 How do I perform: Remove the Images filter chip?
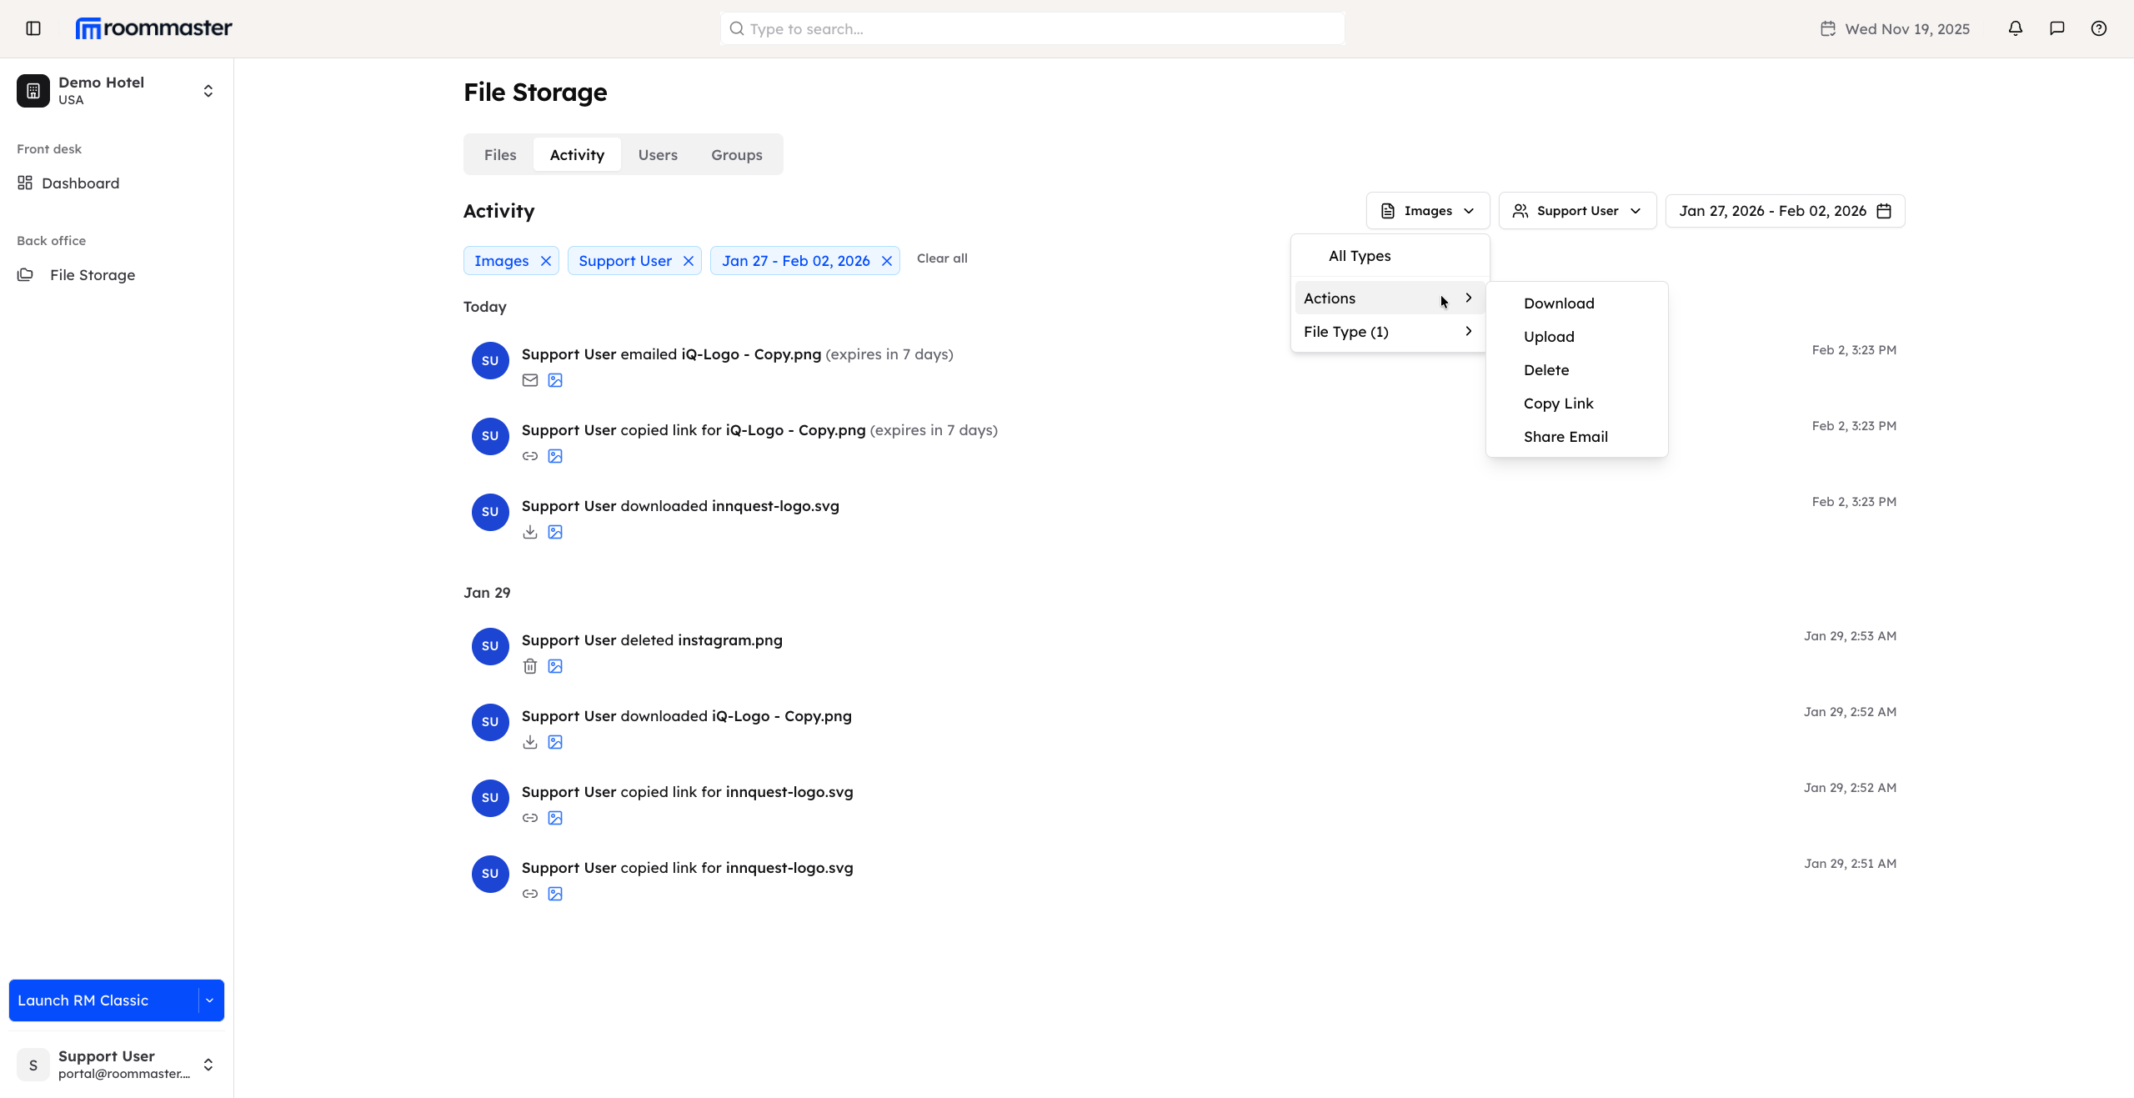coord(546,260)
